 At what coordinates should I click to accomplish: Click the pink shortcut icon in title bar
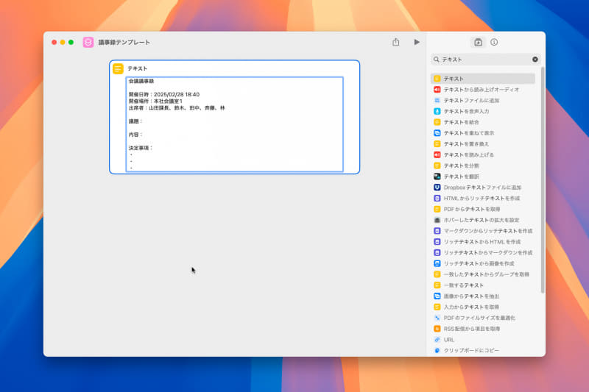88,42
